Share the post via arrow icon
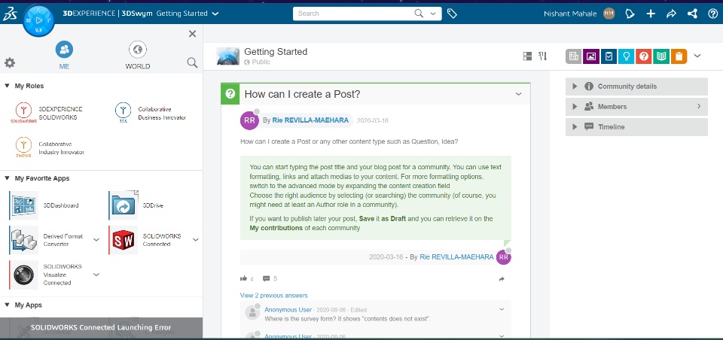 coord(502,279)
